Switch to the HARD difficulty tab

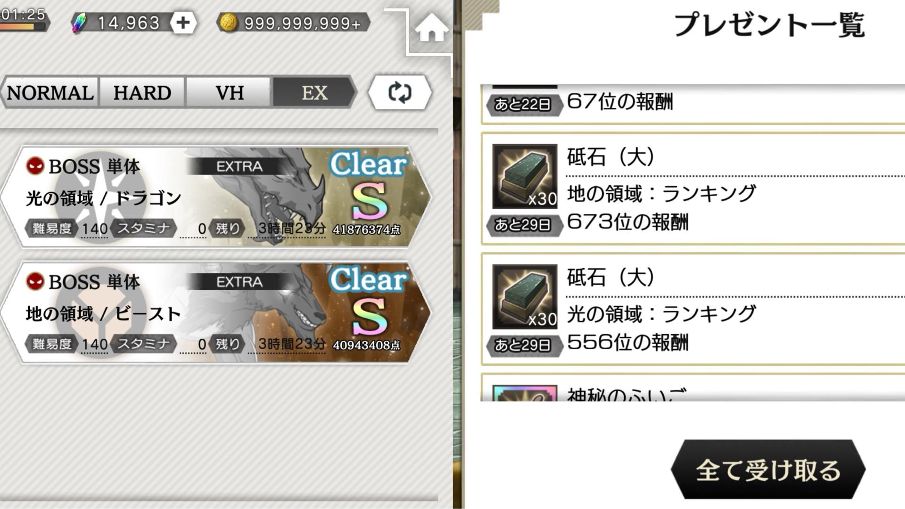coord(142,92)
